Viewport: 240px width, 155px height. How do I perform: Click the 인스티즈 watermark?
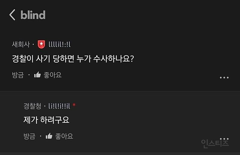[215, 144]
